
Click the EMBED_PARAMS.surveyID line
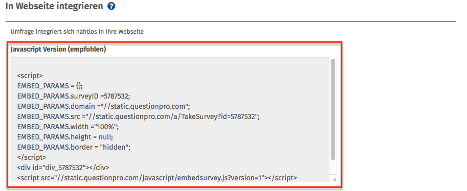point(74,96)
